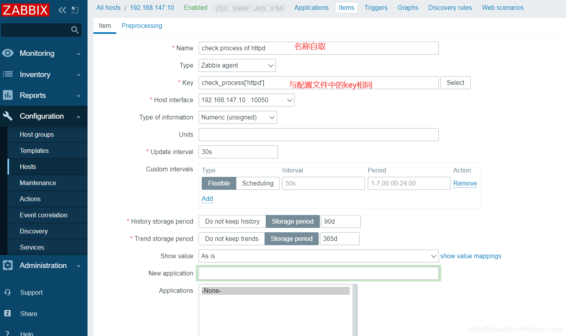Viewport: 566px width, 336px height.
Task: Click the Reports bar chart icon
Action: point(8,95)
